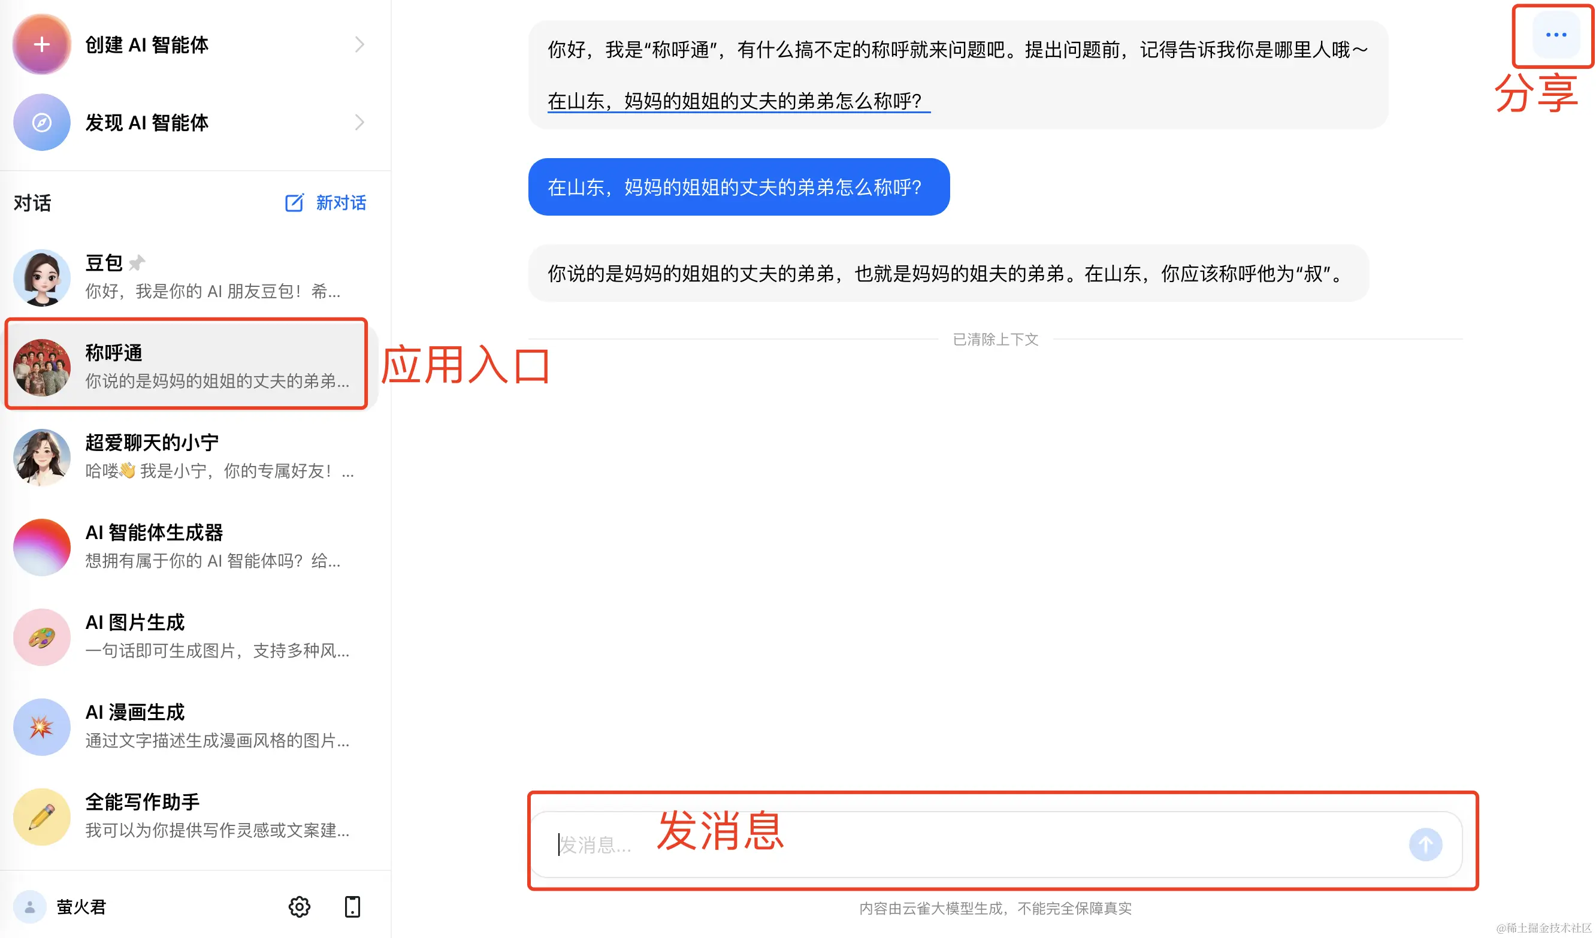Image resolution: width=1596 pixels, height=938 pixels.
Task: Click preview text 我可以为你提供写作灵感或文案建
Action: click(x=217, y=831)
